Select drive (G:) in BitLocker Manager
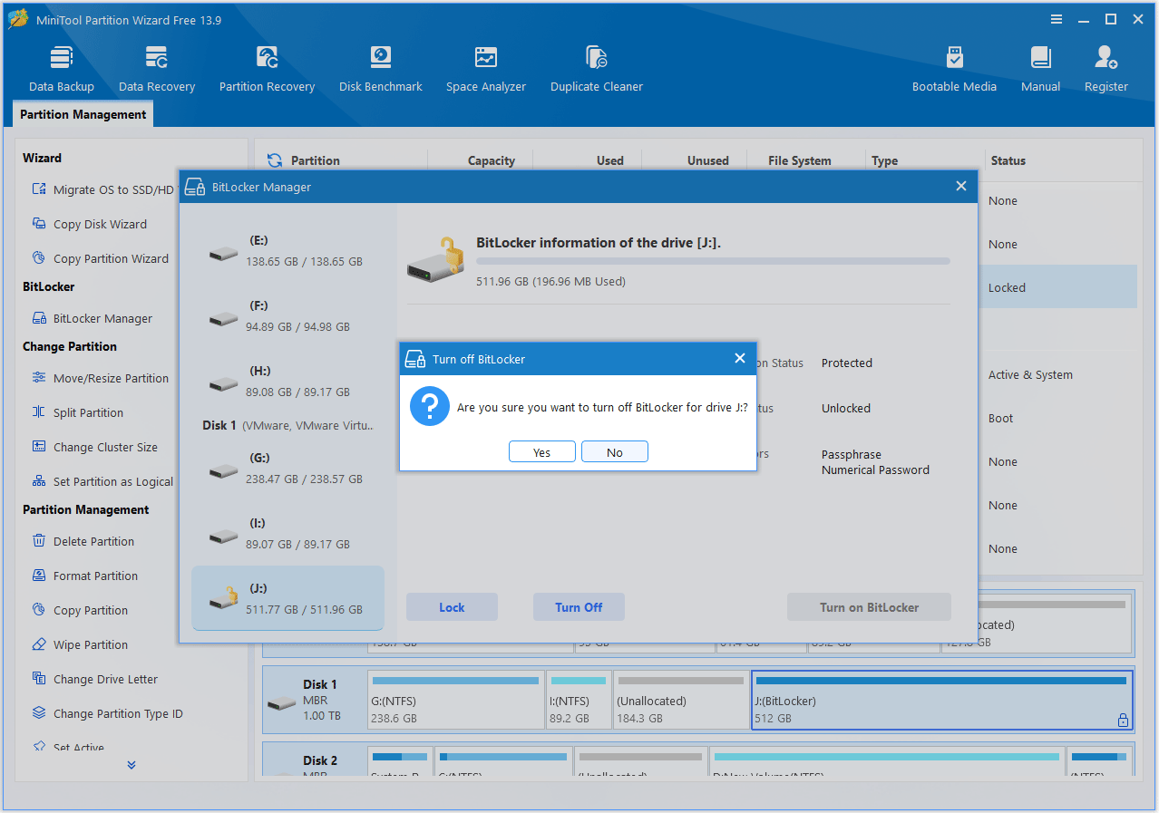This screenshot has height=813, width=1159. click(x=287, y=469)
